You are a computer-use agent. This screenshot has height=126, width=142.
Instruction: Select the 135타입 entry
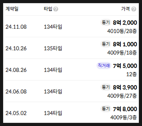tap(53, 48)
